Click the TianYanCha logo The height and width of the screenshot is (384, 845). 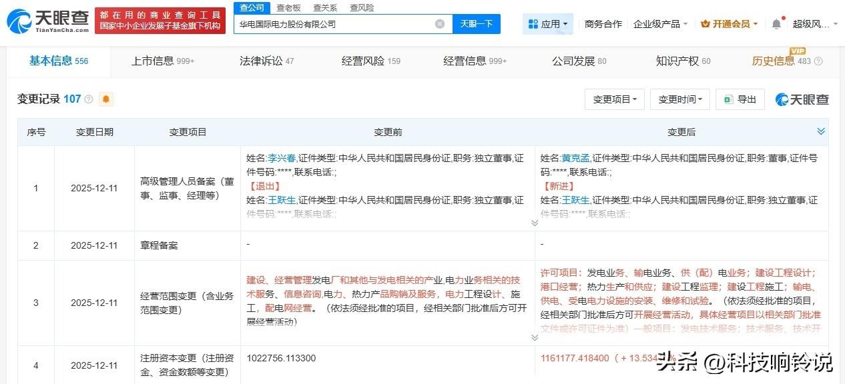click(47, 21)
